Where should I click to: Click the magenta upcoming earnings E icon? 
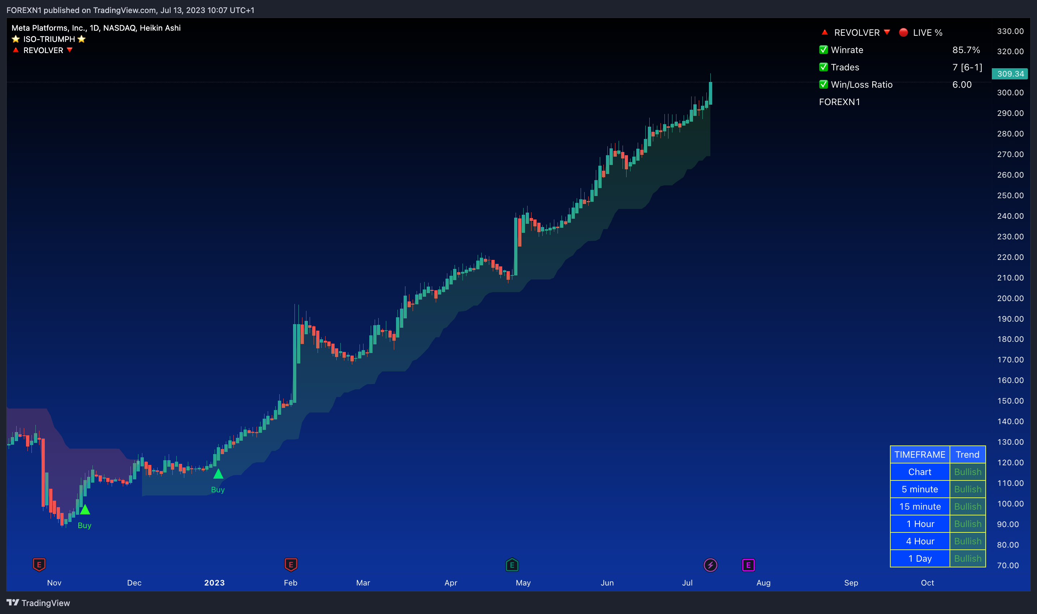click(x=748, y=565)
